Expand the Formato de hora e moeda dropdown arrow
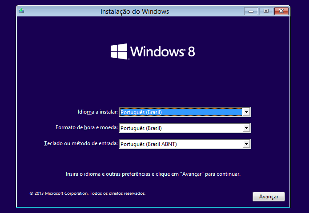Image resolution: width=309 pixels, height=213 pixels. tap(246, 128)
